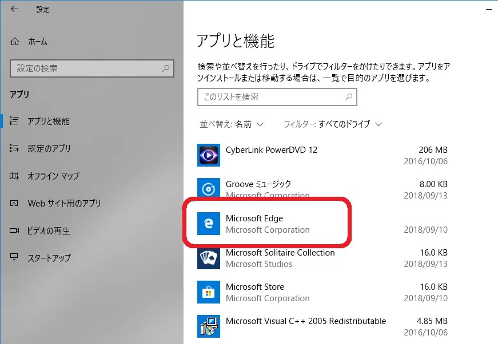Select the Microsoft Edge entry name
This screenshot has height=344, width=498.
pos(254,218)
